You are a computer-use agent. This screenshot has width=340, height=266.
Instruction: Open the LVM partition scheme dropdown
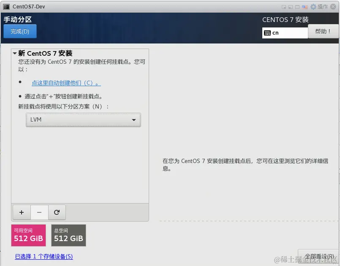[83, 120]
